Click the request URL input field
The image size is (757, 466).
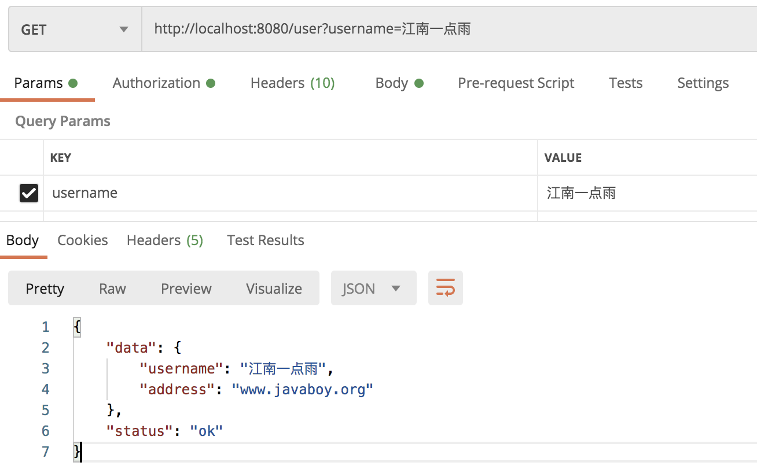coord(449,29)
